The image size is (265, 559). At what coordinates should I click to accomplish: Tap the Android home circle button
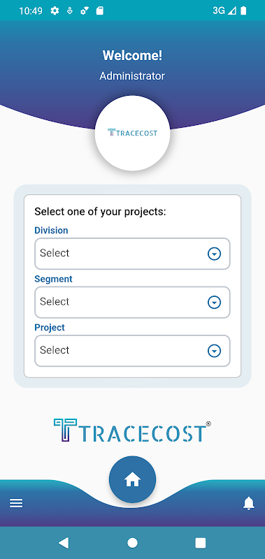click(x=132, y=543)
